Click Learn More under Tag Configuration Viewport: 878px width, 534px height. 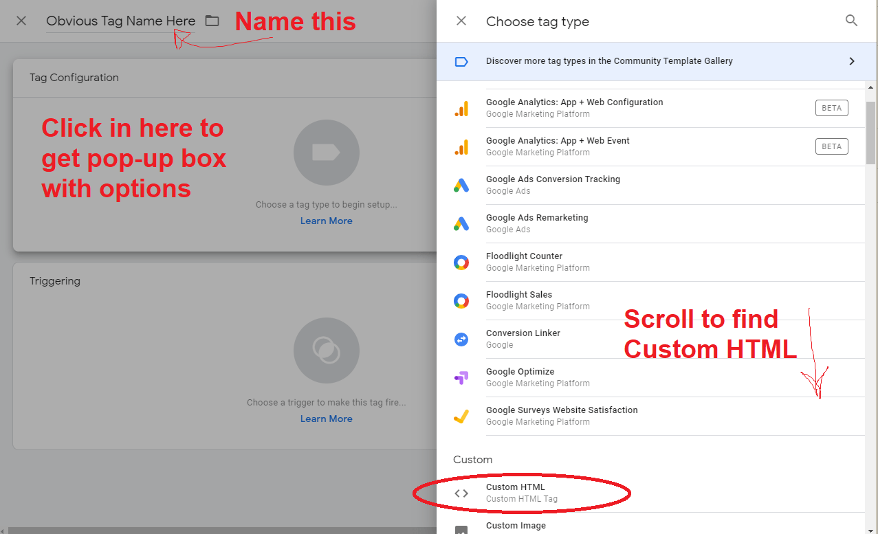point(326,220)
